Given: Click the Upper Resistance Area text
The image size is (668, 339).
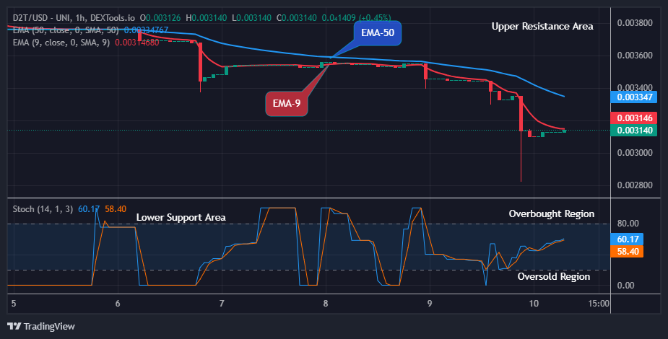Looking at the screenshot, I should click(x=542, y=27).
